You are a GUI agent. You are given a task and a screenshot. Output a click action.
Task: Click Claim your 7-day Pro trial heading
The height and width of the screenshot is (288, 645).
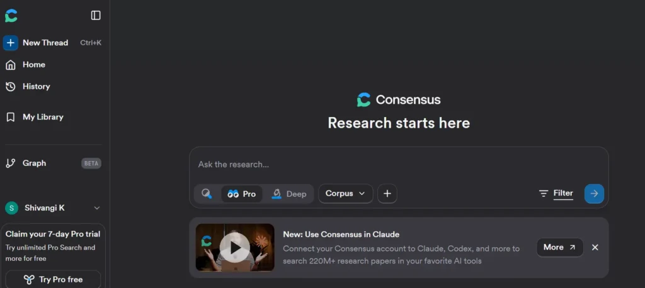tap(53, 234)
